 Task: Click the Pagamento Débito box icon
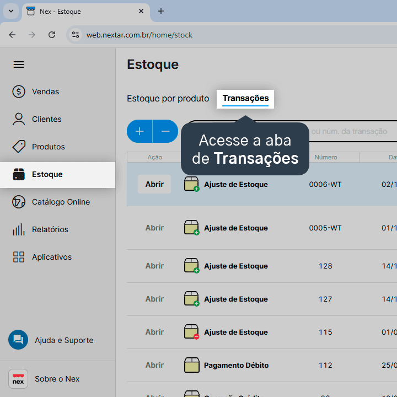pos(192,365)
